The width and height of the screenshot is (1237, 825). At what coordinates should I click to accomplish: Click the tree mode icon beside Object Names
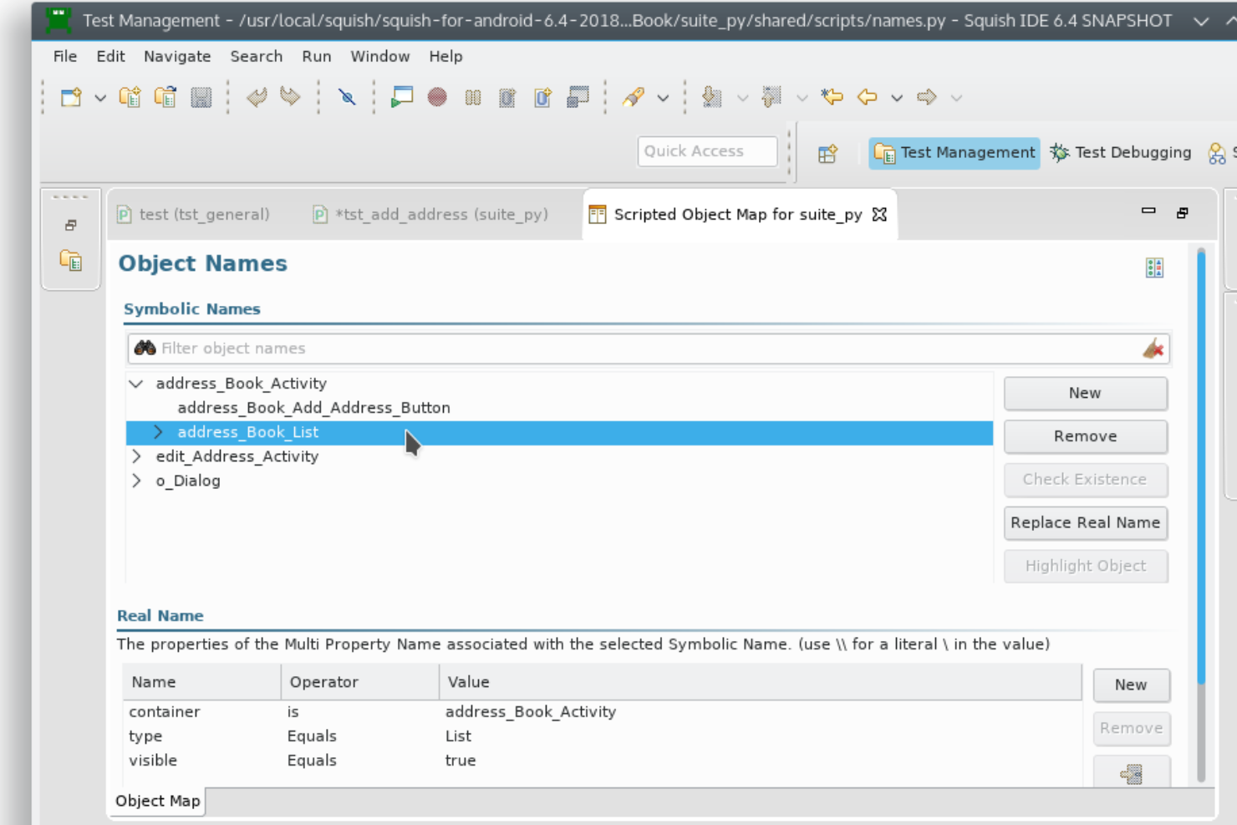(1154, 267)
